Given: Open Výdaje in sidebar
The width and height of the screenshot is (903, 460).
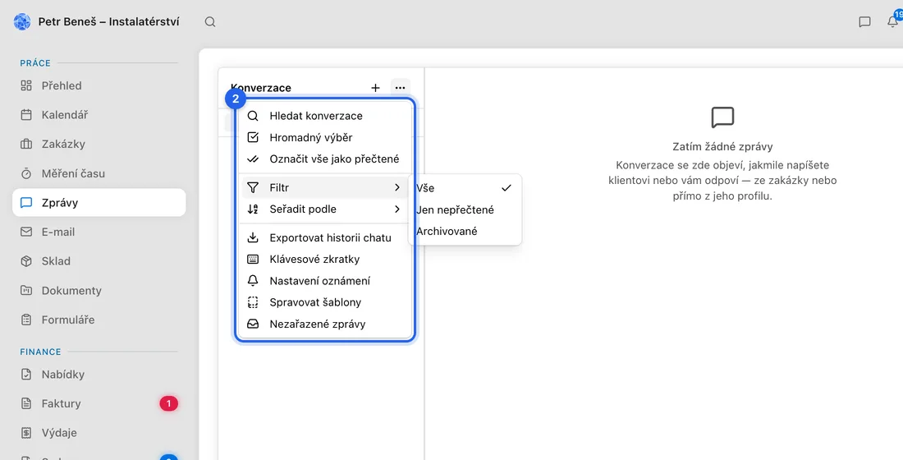Looking at the screenshot, I should (x=99, y=432).
